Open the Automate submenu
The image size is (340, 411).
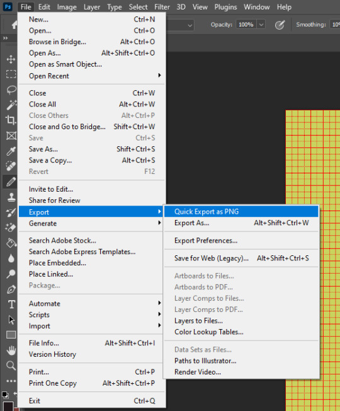click(x=91, y=304)
